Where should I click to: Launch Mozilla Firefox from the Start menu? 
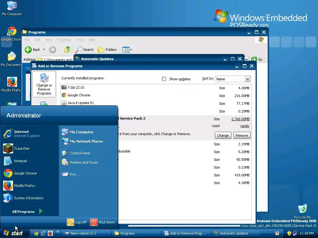pyautogui.click(x=29, y=186)
